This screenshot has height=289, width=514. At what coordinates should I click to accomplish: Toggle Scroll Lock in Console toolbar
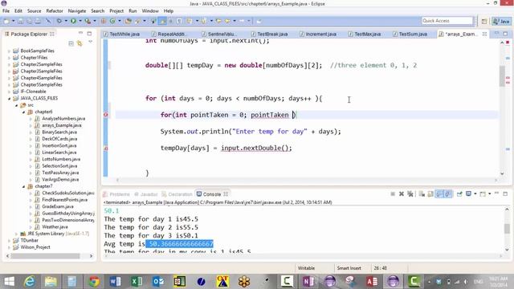pos(430,194)
